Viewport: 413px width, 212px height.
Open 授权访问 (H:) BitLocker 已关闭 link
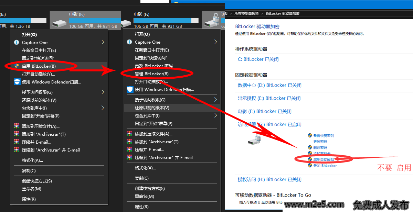(x=269, y=179)
